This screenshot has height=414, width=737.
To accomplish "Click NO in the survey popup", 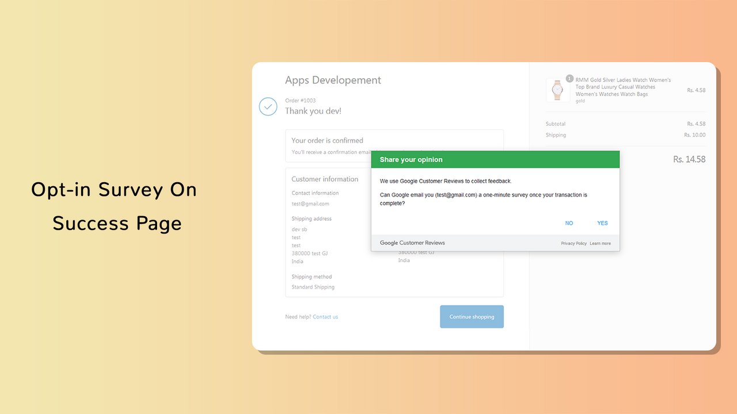I will [x=569, y=223].
